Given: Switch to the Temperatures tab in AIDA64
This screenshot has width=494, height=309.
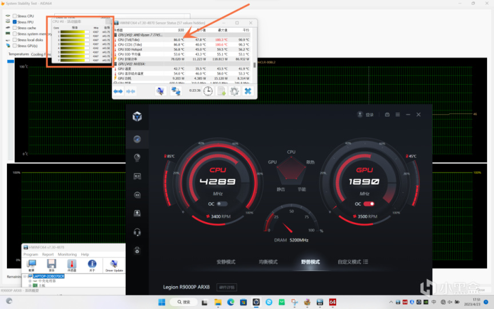Looking at the screenshot, I should click(19, 54).
